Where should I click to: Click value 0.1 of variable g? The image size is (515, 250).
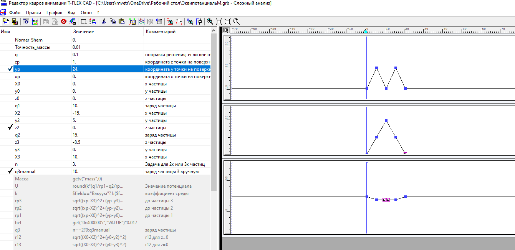[x=75, y=55]
